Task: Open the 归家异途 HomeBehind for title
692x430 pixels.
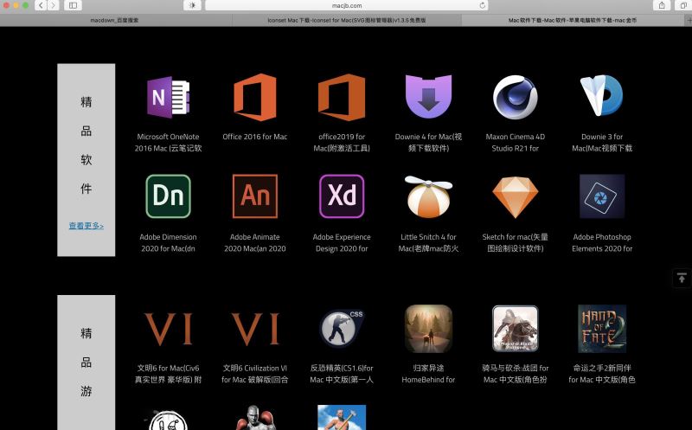Action: pyautogui.click(x=428, y=374)
